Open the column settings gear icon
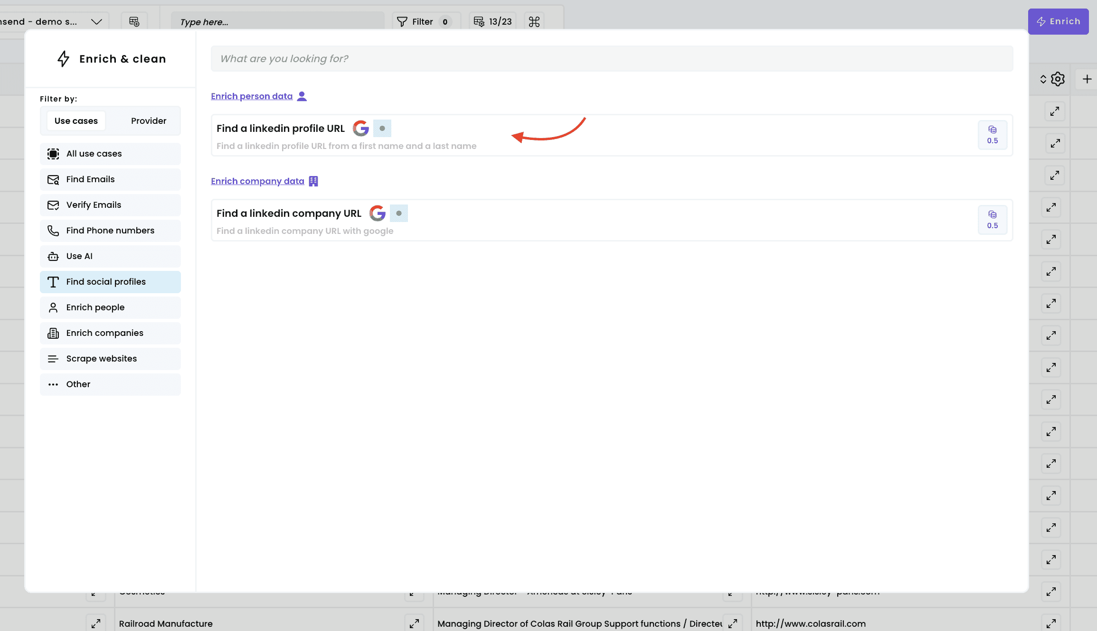Image resolution: width=1097 pixels, height=631 pixels. (1058, 79)
